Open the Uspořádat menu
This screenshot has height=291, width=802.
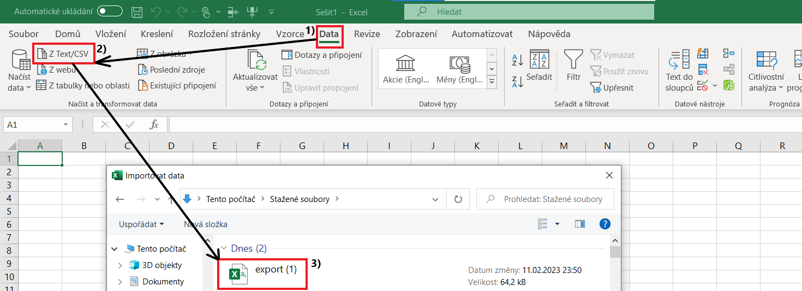click(141, 224)
